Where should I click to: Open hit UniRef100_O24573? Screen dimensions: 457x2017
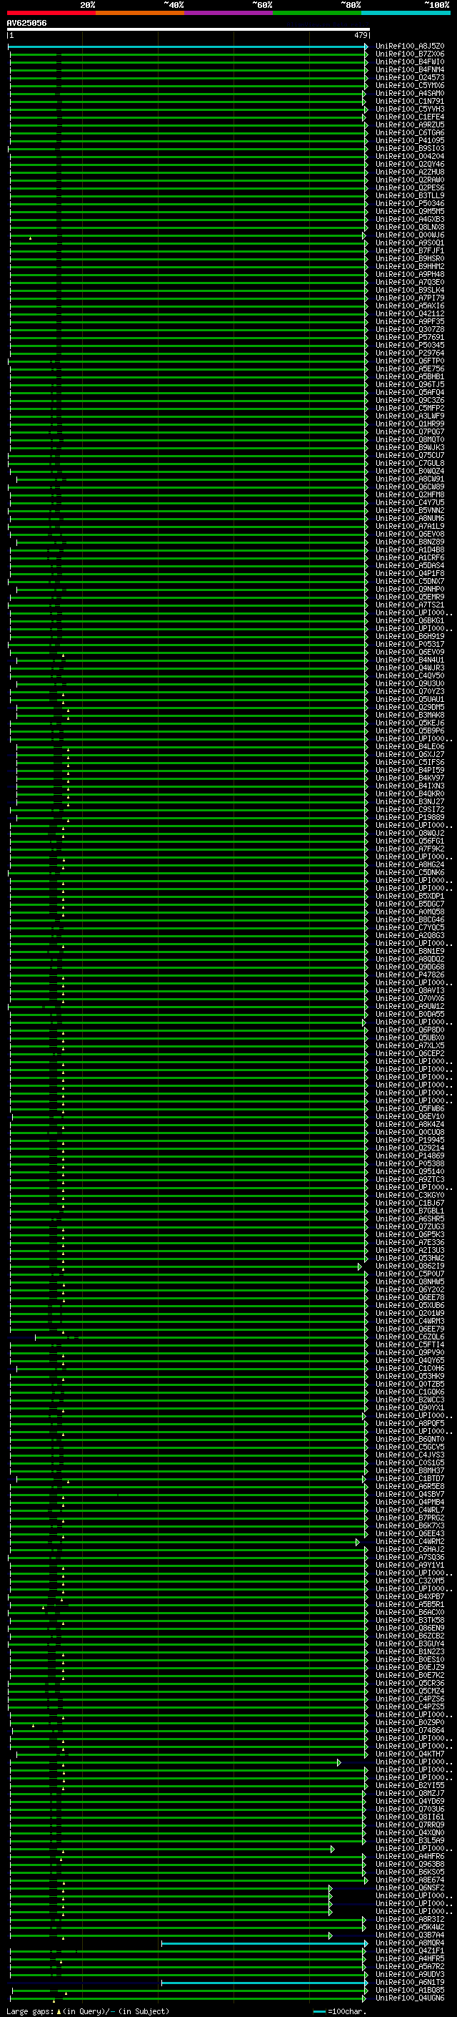point(410,77)
